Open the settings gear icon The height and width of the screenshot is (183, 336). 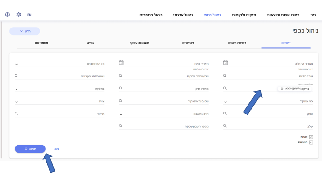(18, 15)
